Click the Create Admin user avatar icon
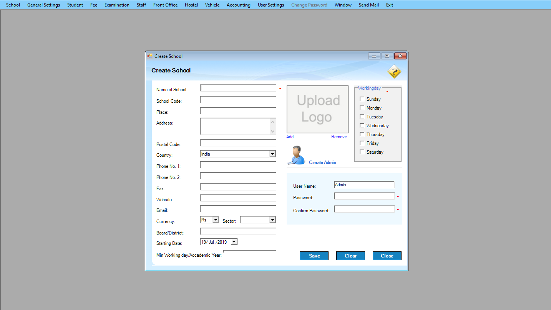This screenshot has width=551, height=310. tap(297, 155)
